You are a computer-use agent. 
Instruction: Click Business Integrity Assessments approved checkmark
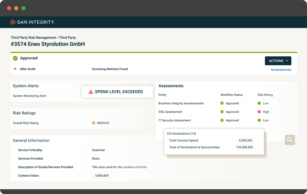pyautogui.click(x=222, y=103)
